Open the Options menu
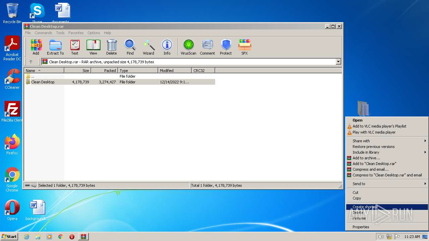 click(94, 33)
